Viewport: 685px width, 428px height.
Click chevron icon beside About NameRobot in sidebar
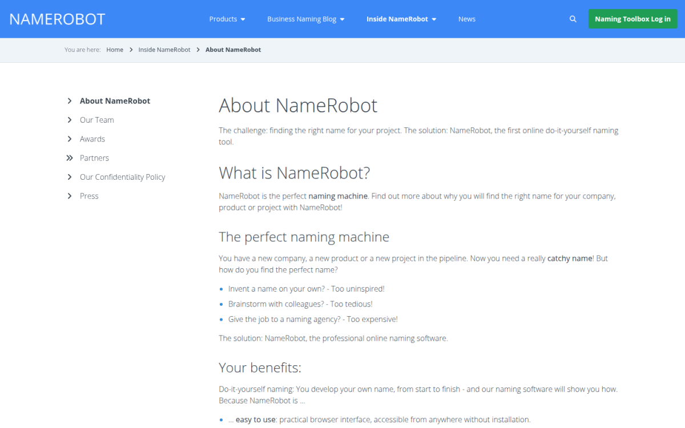point(70,101)
